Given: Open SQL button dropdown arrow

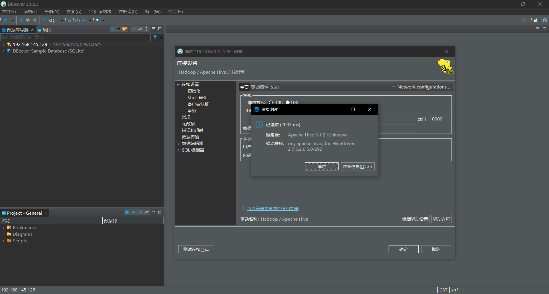Looking at the screenshot, I should (x=62, y=20).
